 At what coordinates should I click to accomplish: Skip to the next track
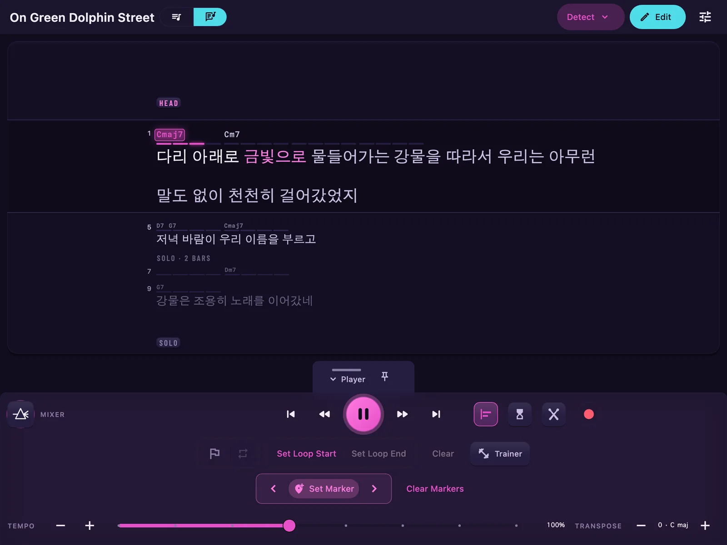coord(436,414)
